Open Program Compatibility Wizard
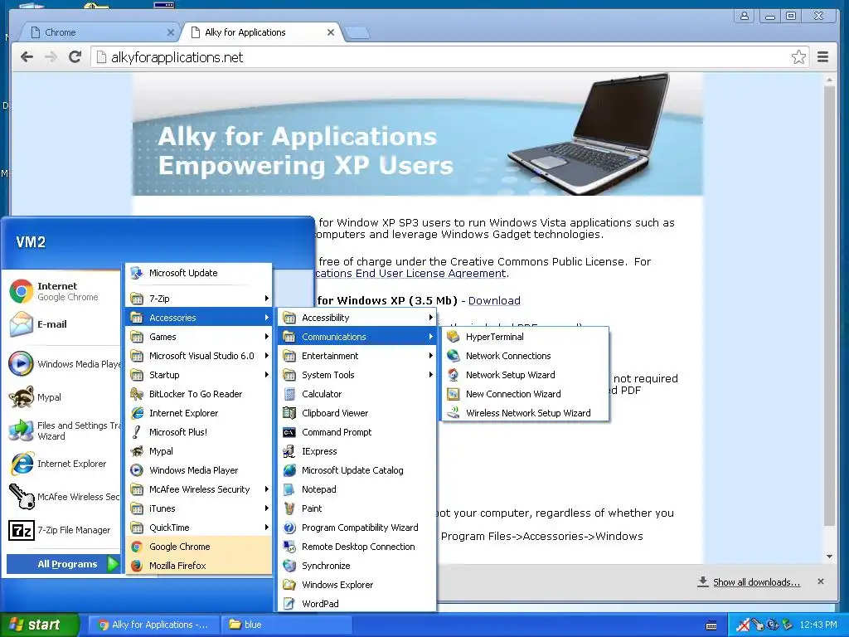 [x=357, y=528]
